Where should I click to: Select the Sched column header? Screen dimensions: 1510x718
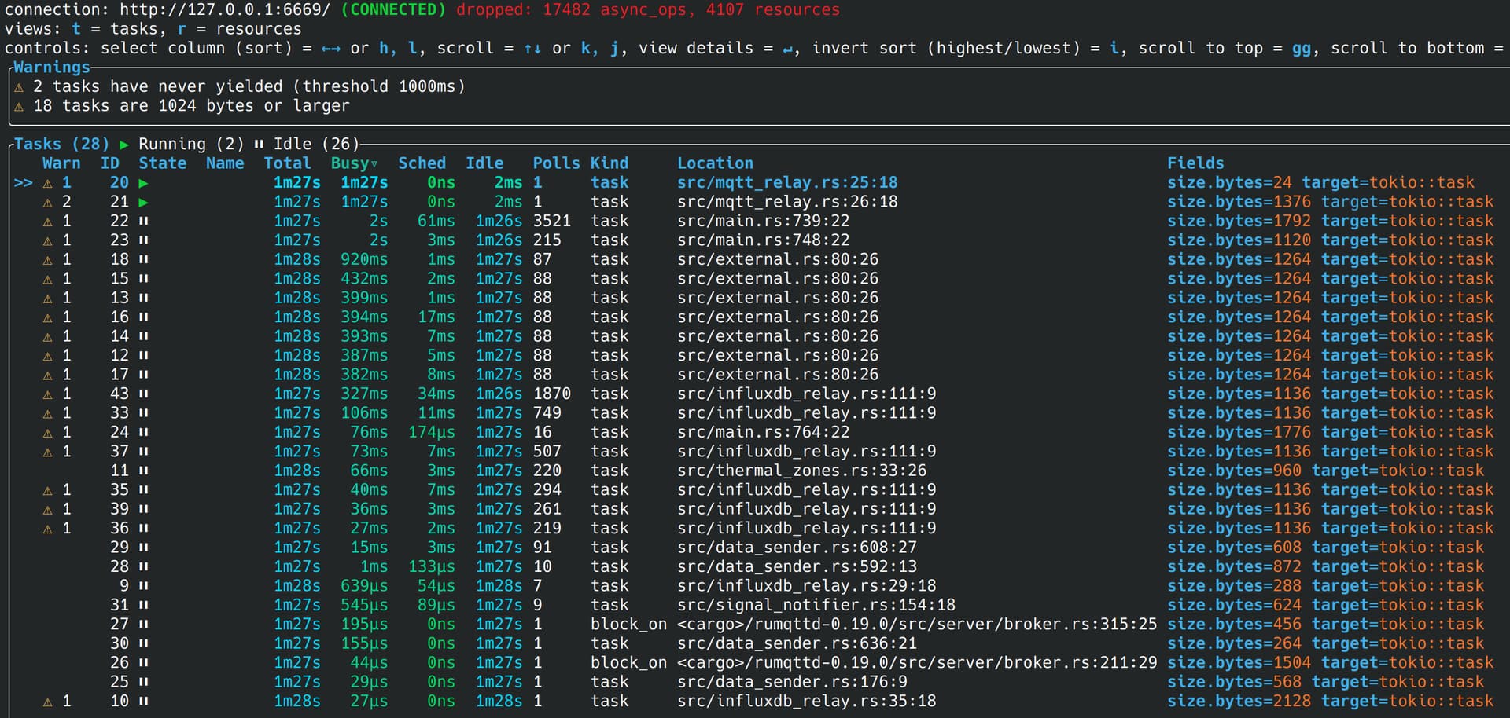(422, 163)
